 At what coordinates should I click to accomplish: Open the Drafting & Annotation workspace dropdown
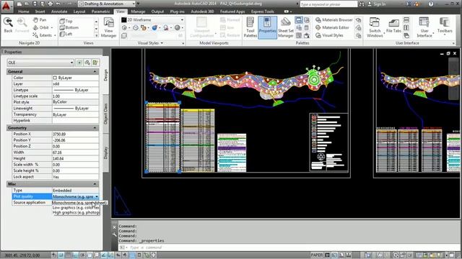click(x=107, y=4)
